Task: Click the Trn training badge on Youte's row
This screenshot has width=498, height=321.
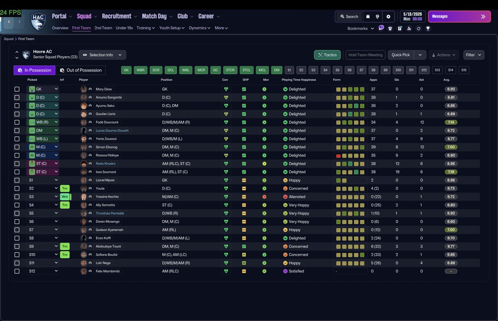Action: pos(65,188)
